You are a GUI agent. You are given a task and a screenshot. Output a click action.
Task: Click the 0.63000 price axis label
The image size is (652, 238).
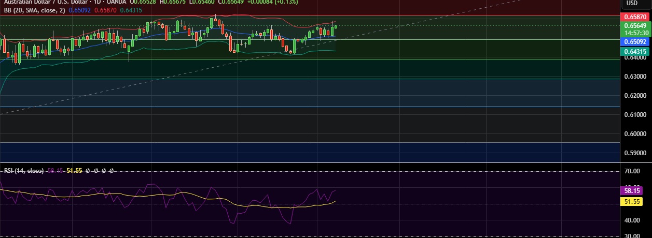pyautogui.click(x=635, y=77)
